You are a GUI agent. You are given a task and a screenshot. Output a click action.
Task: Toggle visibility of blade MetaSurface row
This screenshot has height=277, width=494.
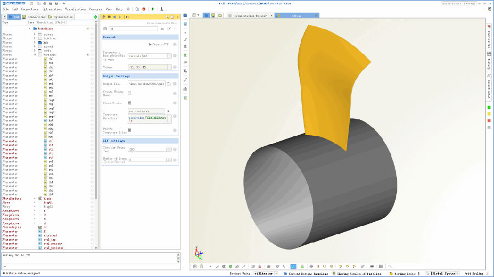coord(92,199)
